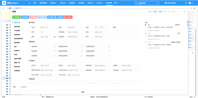Go to the next record arrow
The width and height of the screenshot is (198, 98).
click(x=171, y=12)
